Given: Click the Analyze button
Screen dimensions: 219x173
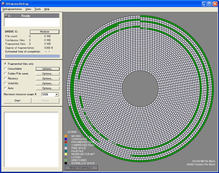Looking at the screenshot, I should tap(44, 32).
